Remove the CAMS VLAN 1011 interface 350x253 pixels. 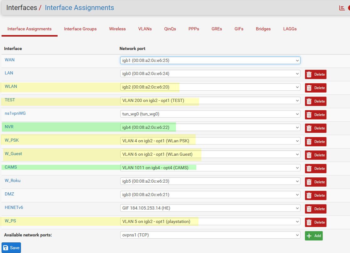click(x=316, y=169)
